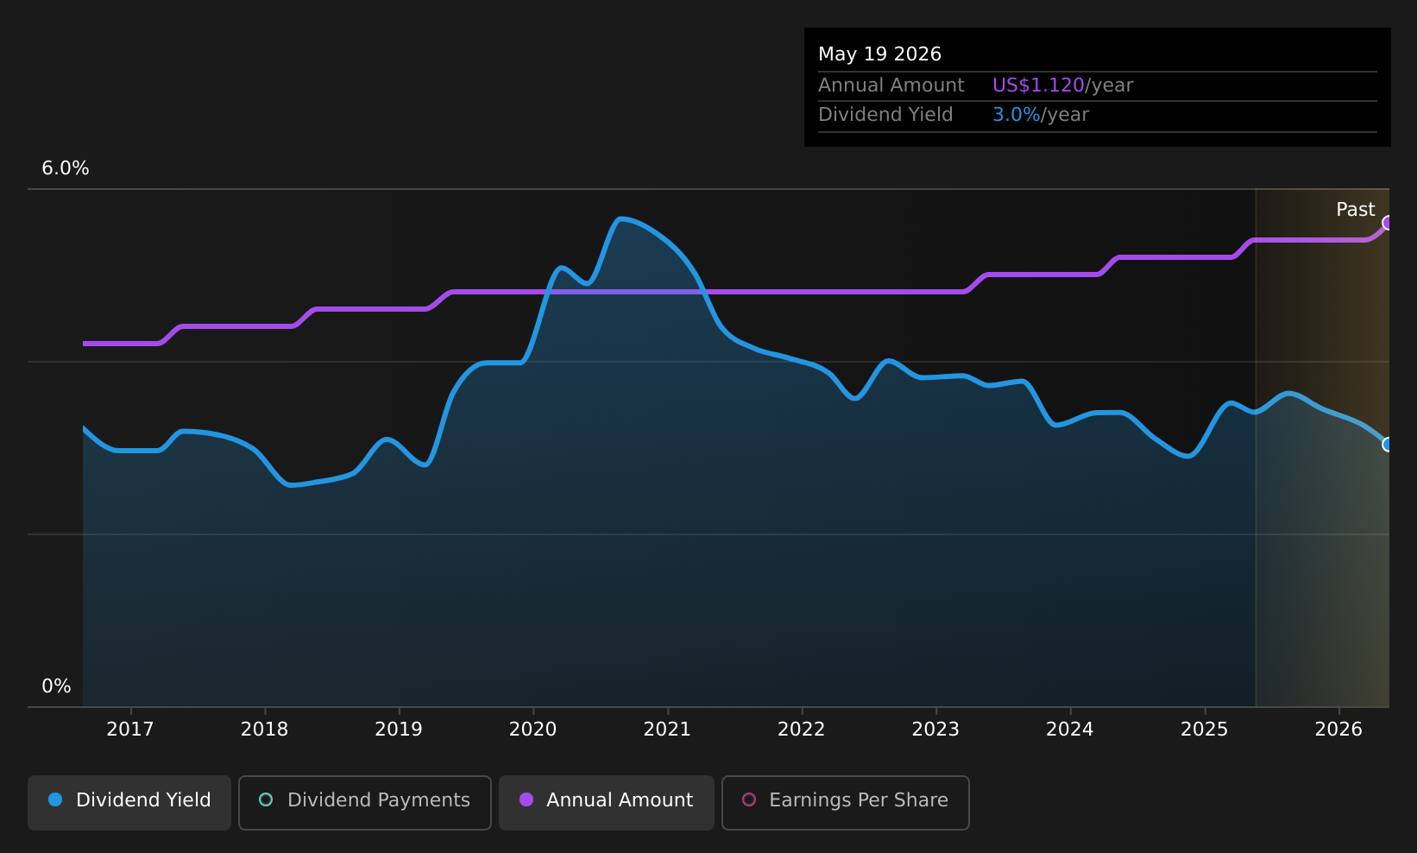Click the Annual Amount tooltip row label

891,85
